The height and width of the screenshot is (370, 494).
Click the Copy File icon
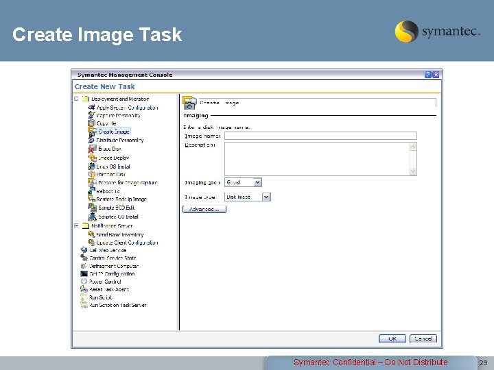(91, 123)
